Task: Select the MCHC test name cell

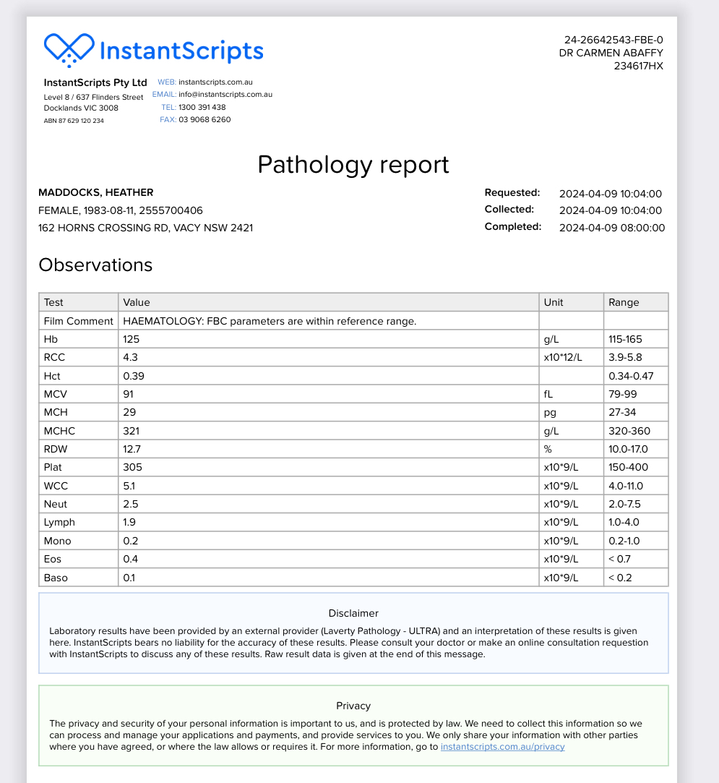Action: [x=59, y=431]
